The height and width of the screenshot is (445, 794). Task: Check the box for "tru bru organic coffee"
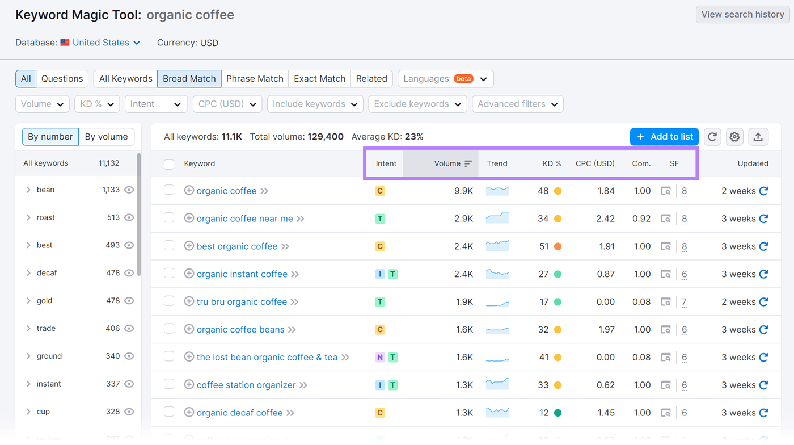tap(168, 301)
